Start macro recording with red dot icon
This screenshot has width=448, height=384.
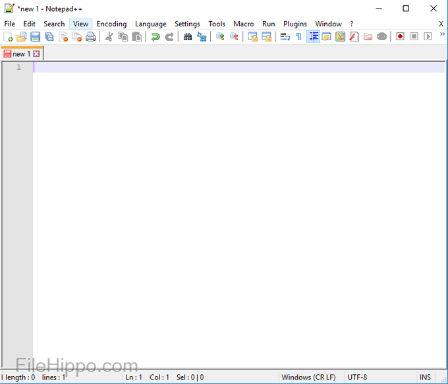point(400,37)
